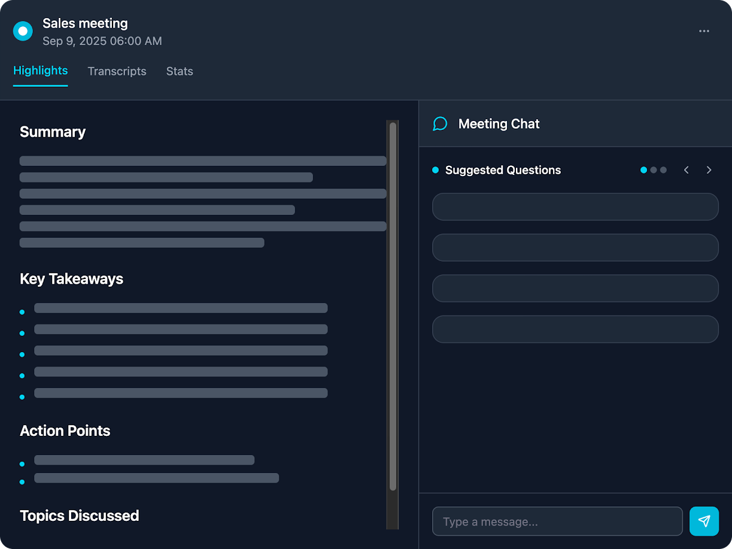Click the Sales meeting avatar icon
The image size is (732, 549).
pos(22,31)
